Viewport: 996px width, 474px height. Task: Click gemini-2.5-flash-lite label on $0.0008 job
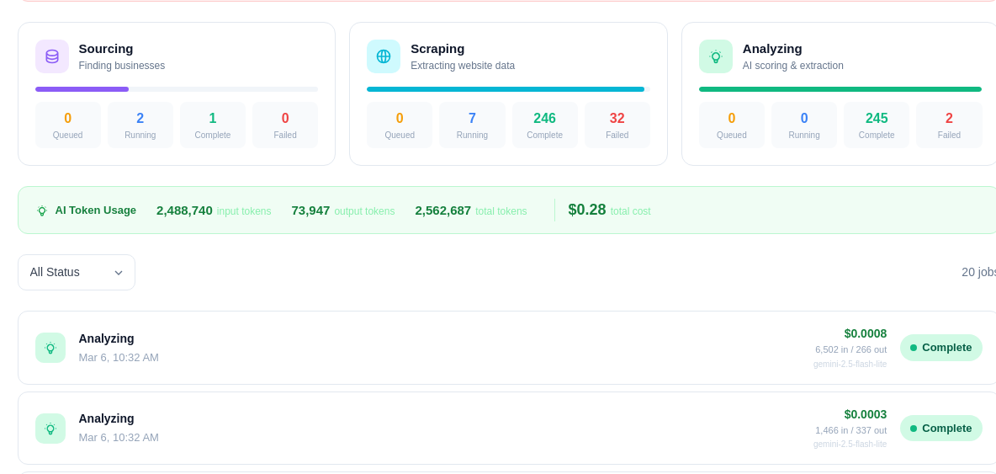[x=850, y=364]
